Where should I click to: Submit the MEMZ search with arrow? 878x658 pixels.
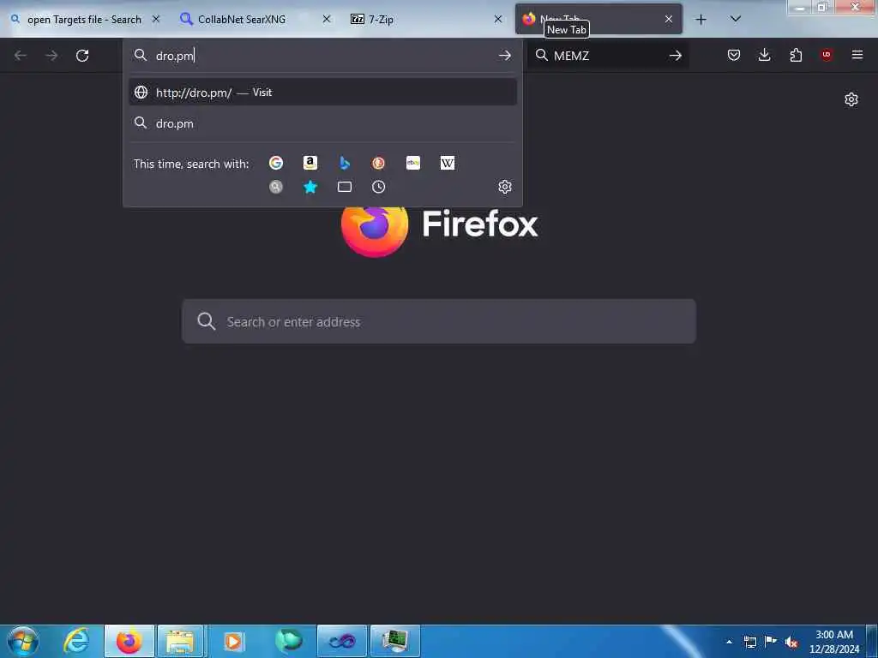(676, 56)
